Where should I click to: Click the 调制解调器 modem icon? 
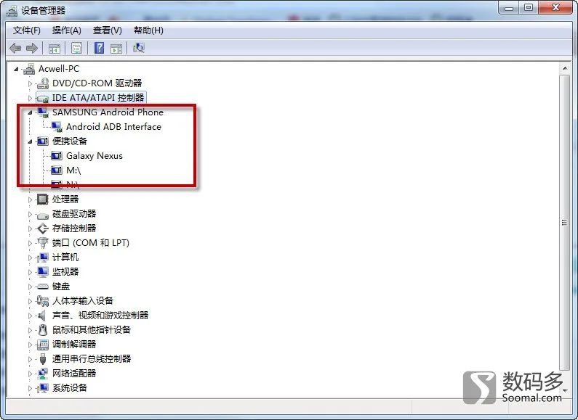click(43, 345)
